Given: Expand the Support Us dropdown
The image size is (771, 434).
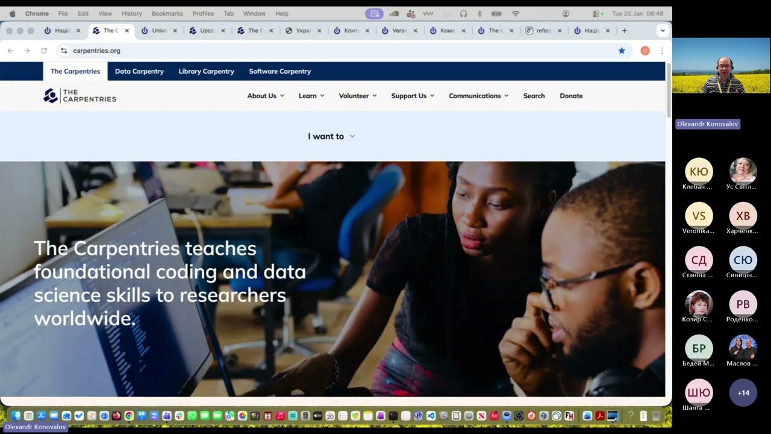Looking at the screenshot, I should 413,96.
